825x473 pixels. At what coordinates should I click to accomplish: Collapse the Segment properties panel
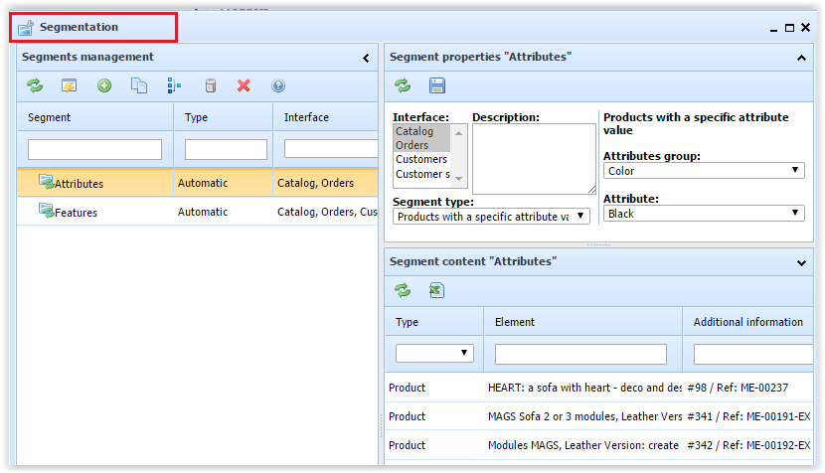(802, 58)
